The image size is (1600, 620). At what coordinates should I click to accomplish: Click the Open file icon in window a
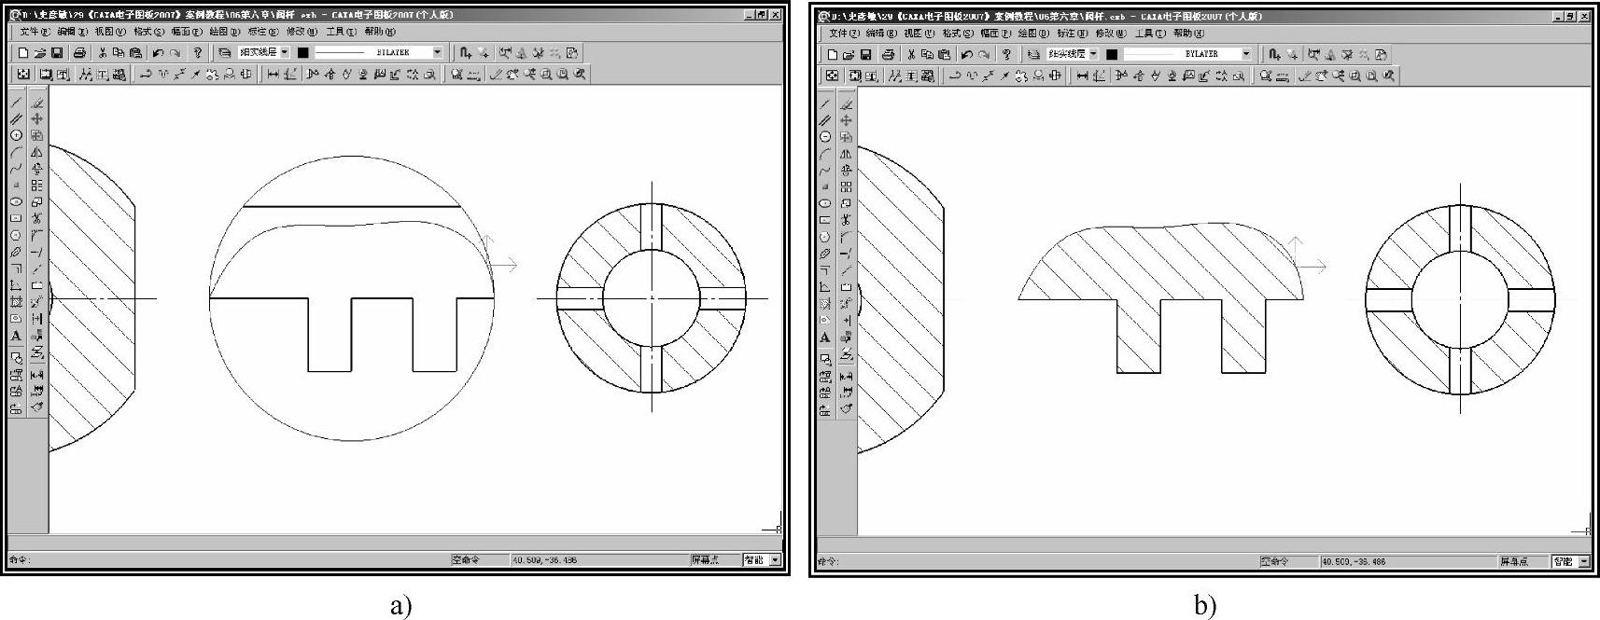pyautogui.click(x=40, y=53)
